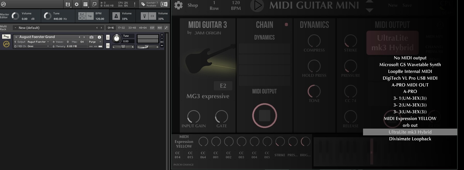
Task: Click the exclamation warning indicator
Action: [135, 4]
